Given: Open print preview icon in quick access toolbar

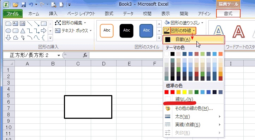Looking at the screenshot, I should [x=53, y=5].
